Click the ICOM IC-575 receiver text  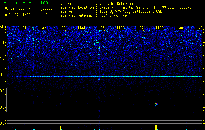(131, 11)
